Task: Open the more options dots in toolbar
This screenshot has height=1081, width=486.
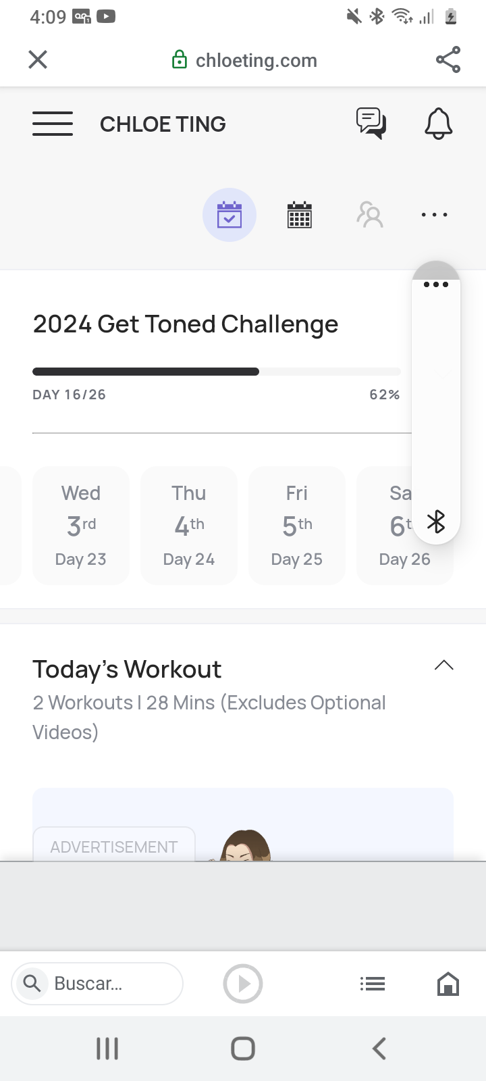Action: 434,215
